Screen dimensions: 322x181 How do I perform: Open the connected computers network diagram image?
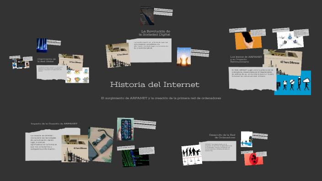[x=290, y=40]
